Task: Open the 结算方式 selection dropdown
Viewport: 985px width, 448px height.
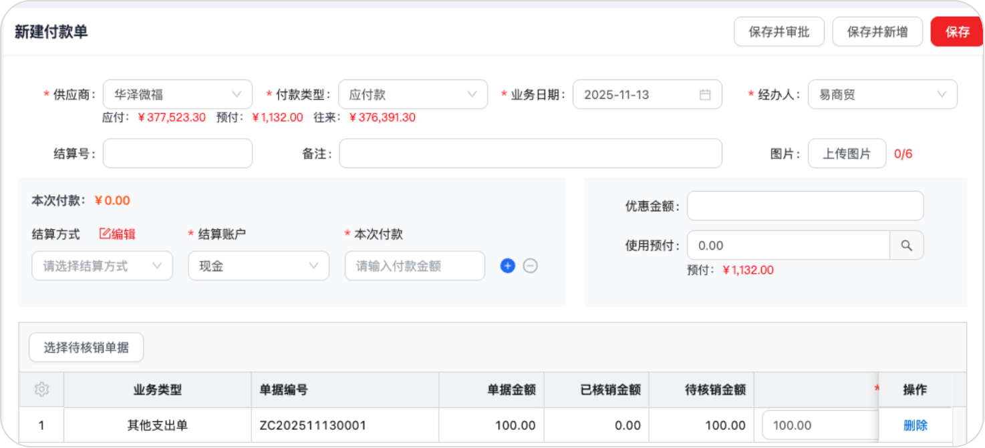Action: (x=102, y=266)
